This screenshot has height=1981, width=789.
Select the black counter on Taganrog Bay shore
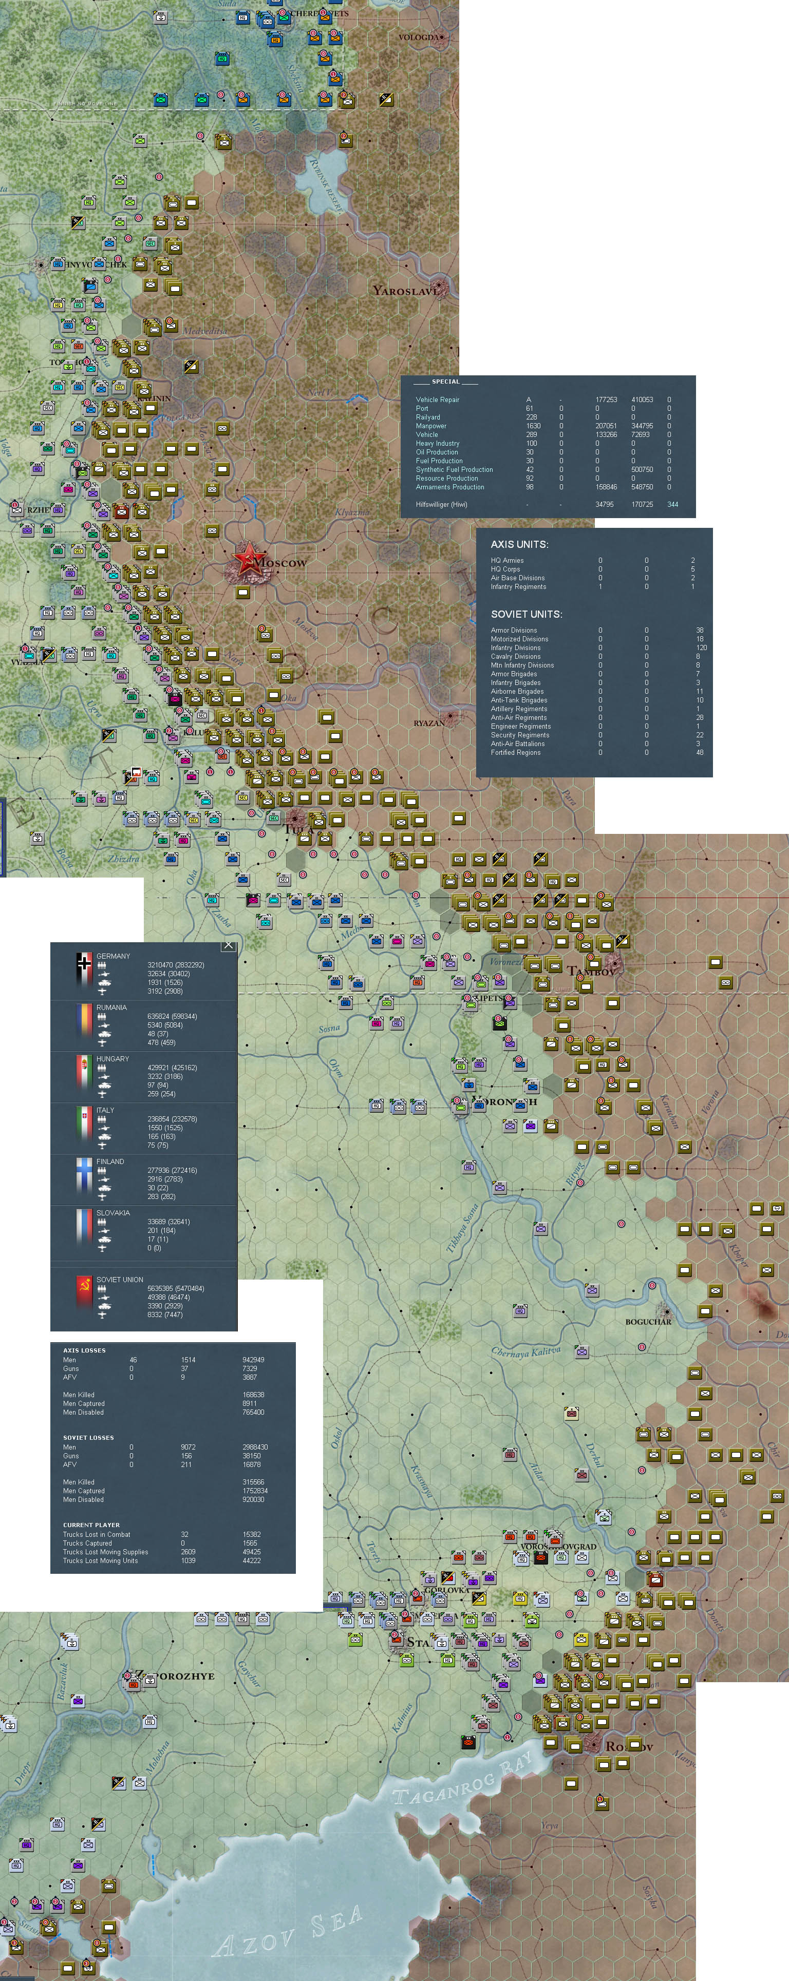468,1742
